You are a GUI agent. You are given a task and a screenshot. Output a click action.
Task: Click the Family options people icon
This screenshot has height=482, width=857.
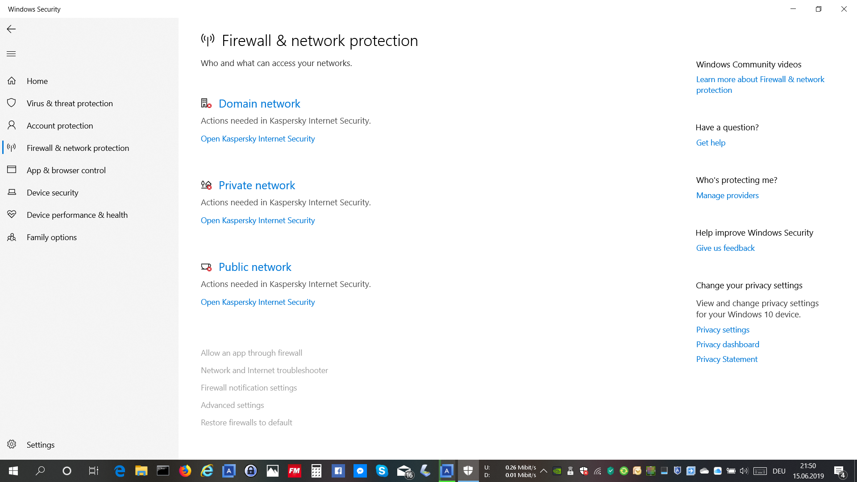click(x=12, y=237)
